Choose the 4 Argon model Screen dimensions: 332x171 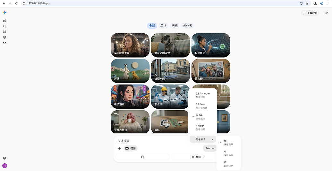pyautogui.click(x=203, y=128)
